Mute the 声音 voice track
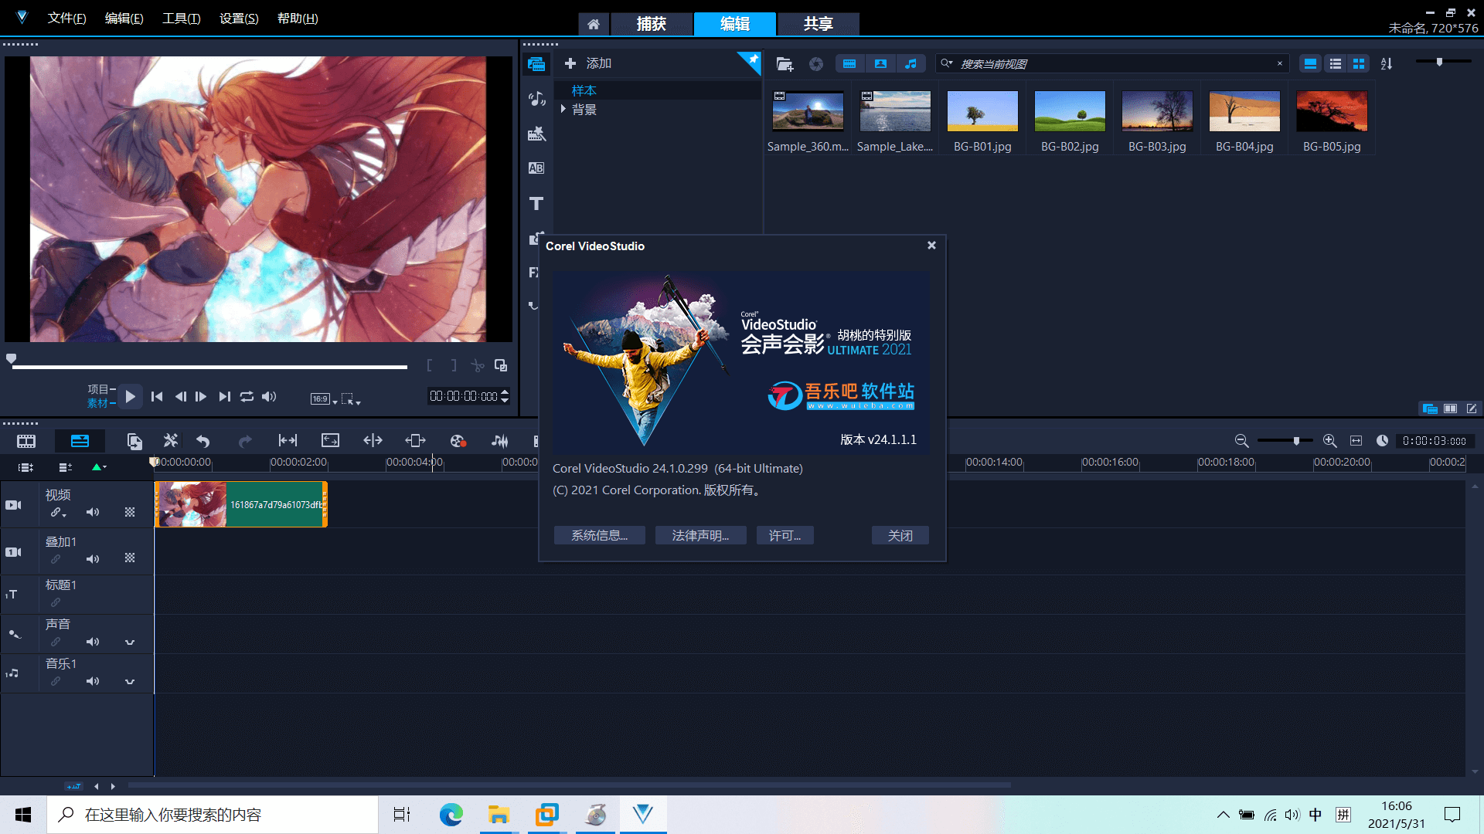Screen dimensions: 1484x834 click(93, 642)
